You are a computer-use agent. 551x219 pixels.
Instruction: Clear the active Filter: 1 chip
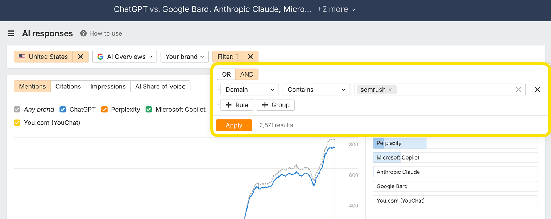pyautogui.click(x=250, y=57)
